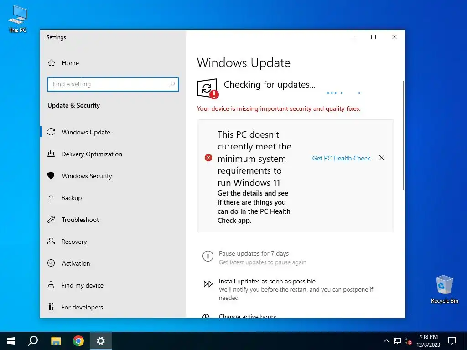Image resolution: width=467 pixels, height=350 pixels.
Task: Click the Windows Security shield icon
Action: click(51, 175)
